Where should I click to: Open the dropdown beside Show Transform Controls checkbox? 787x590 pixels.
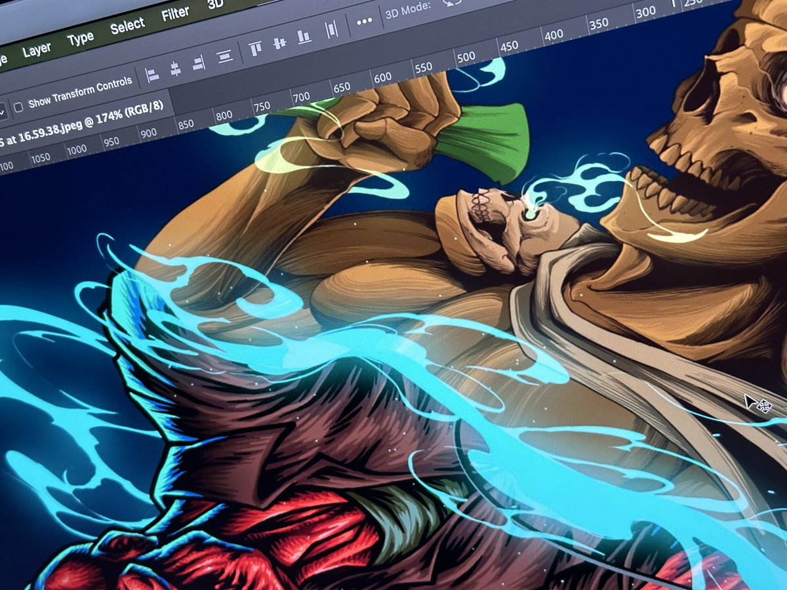3,111
